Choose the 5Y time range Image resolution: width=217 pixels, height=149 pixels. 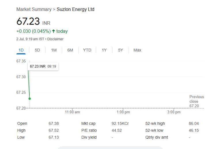tap(121, 50)
